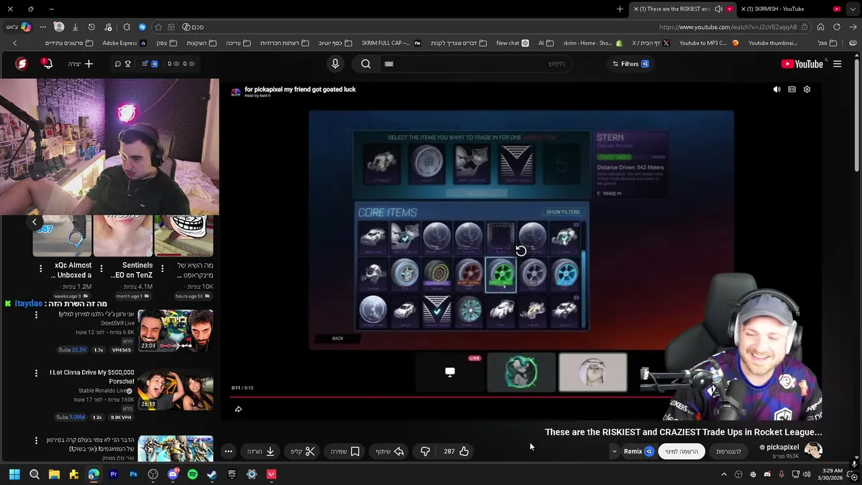
Task: Click the Join membership button
Action: (x=729, y=451)
